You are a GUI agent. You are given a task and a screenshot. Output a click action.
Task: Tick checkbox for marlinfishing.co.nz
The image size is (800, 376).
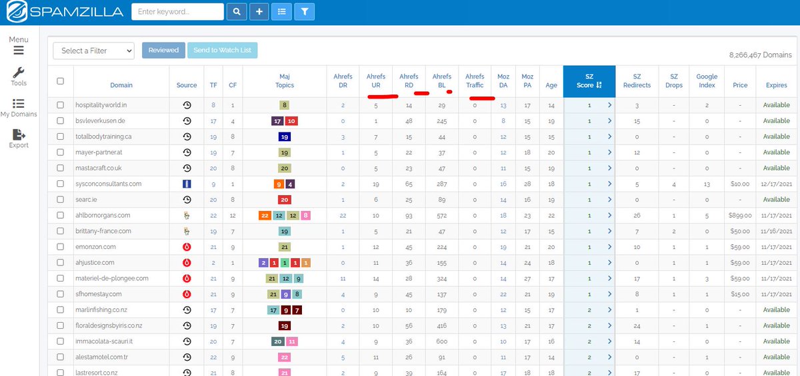[61, 310]
